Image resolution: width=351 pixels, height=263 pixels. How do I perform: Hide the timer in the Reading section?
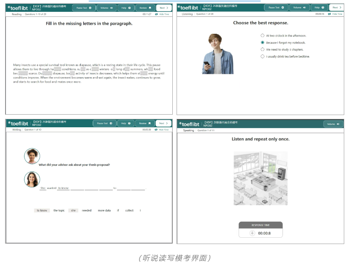click(x=162, y=14)
